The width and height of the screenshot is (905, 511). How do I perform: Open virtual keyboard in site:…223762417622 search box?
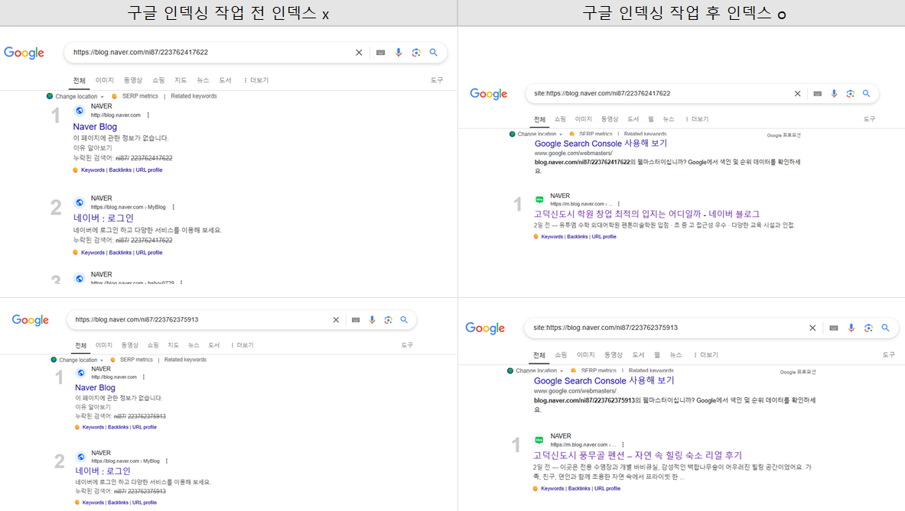coord(817,93)
